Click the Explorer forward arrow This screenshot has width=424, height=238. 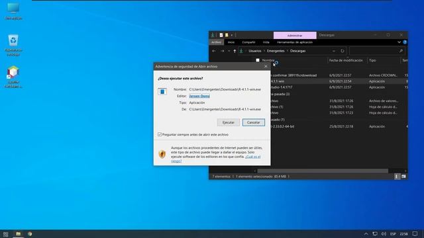223,51
